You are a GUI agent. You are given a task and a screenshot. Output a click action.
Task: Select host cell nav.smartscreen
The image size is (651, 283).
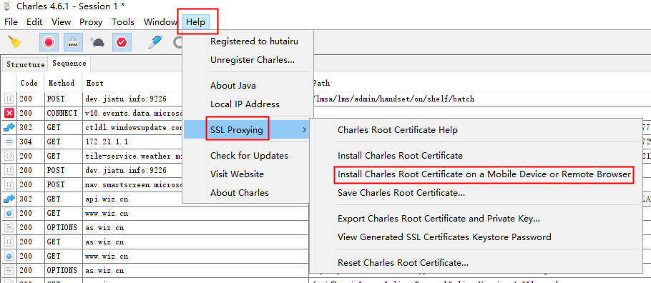133,184
